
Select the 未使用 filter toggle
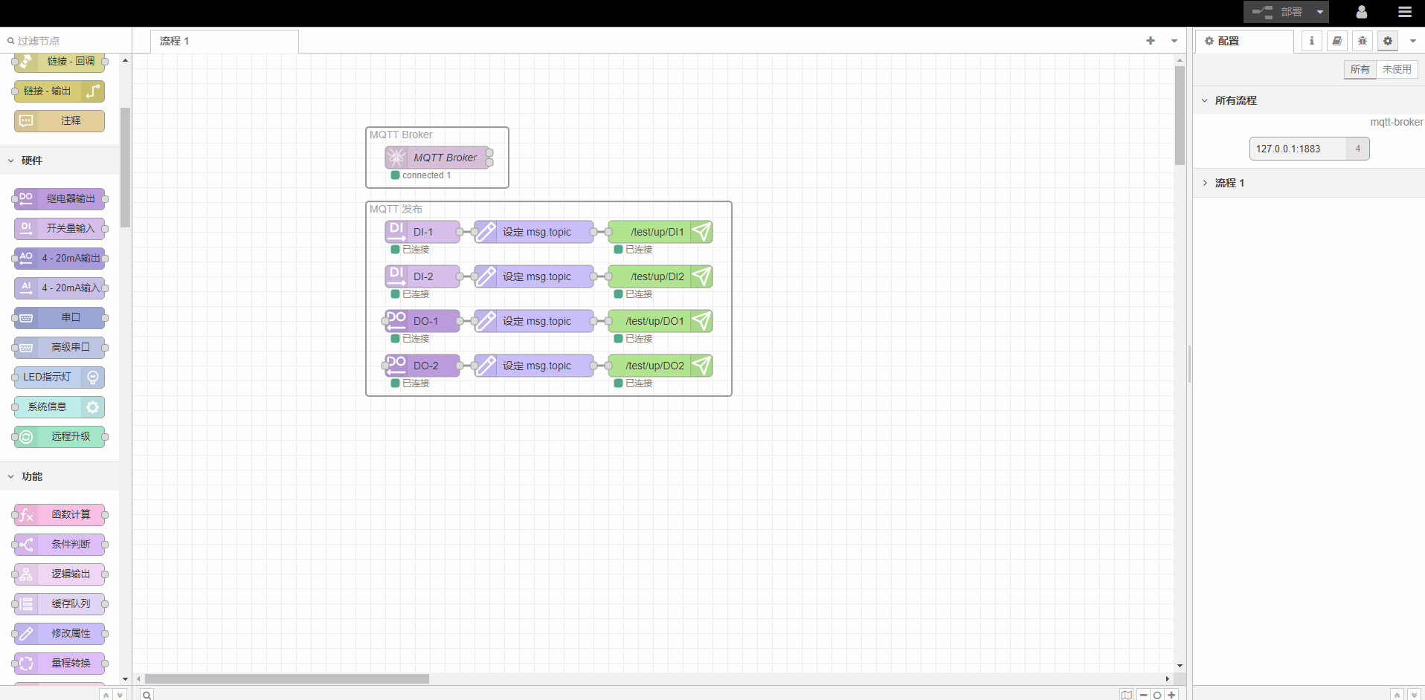(1396, 69)
